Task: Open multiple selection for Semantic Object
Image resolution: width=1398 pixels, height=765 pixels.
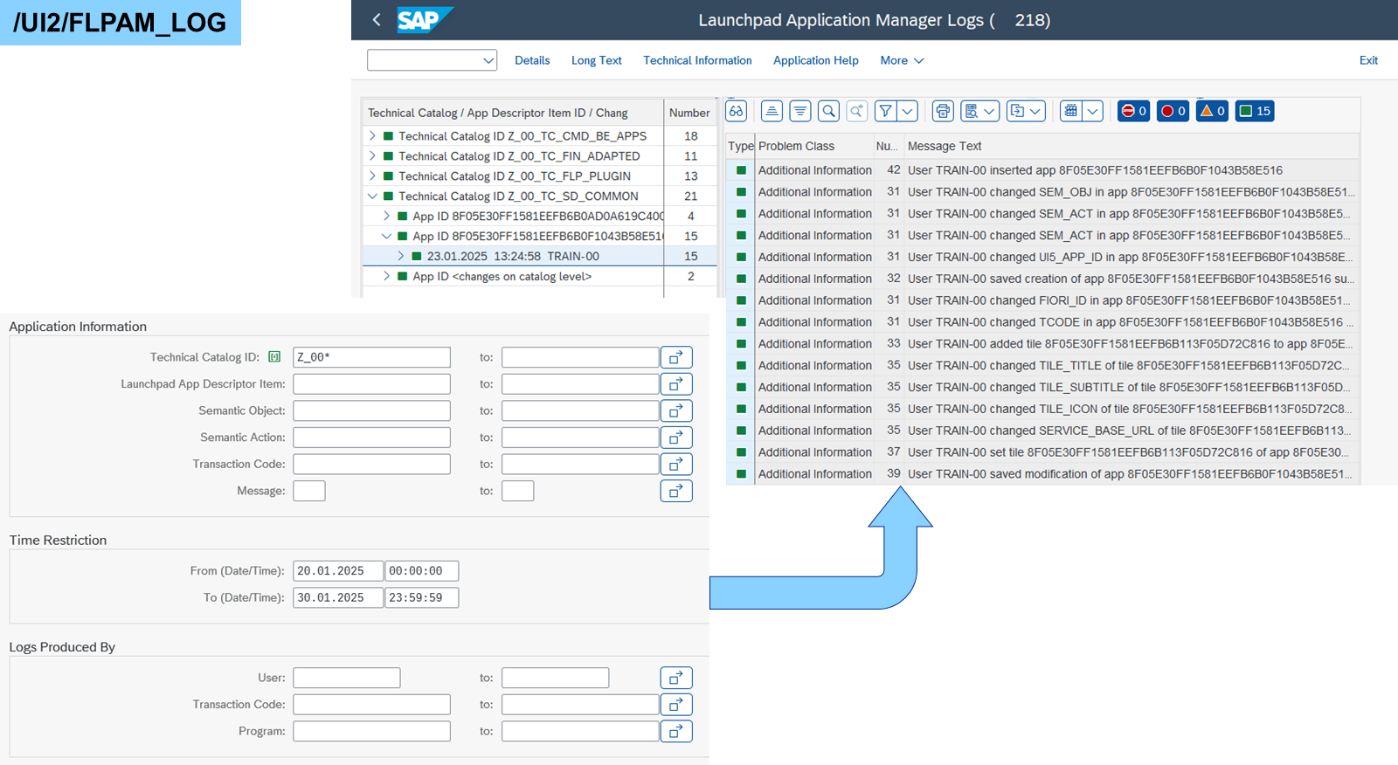Action: coord(676,410)
